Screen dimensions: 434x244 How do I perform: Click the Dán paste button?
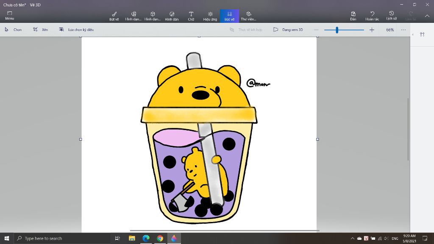click(x=353, y=16)
